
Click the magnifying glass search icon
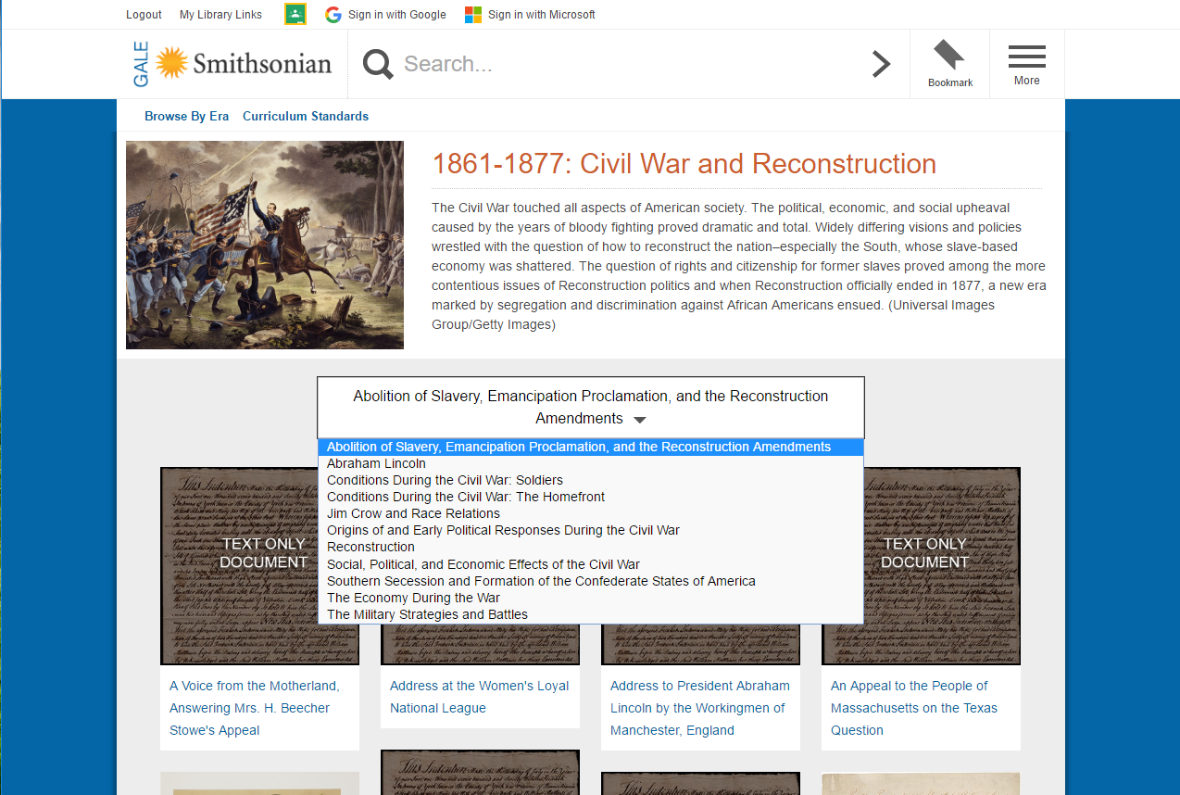378,64
